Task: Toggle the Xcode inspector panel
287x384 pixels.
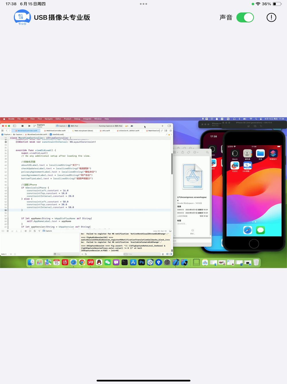Action: click(x=169, y=126)
